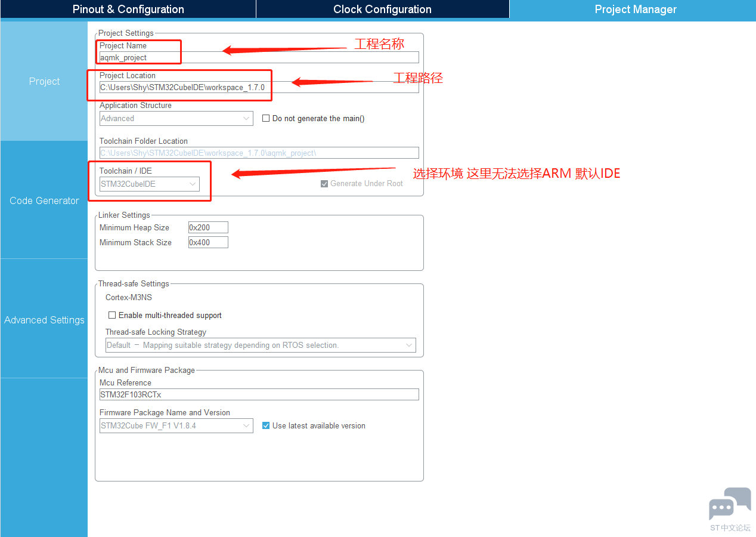Image resolution: width=756 pixels, height=537 pixels.
Task: Click the Minimum Stack Size field
Action: click(207, 242)
